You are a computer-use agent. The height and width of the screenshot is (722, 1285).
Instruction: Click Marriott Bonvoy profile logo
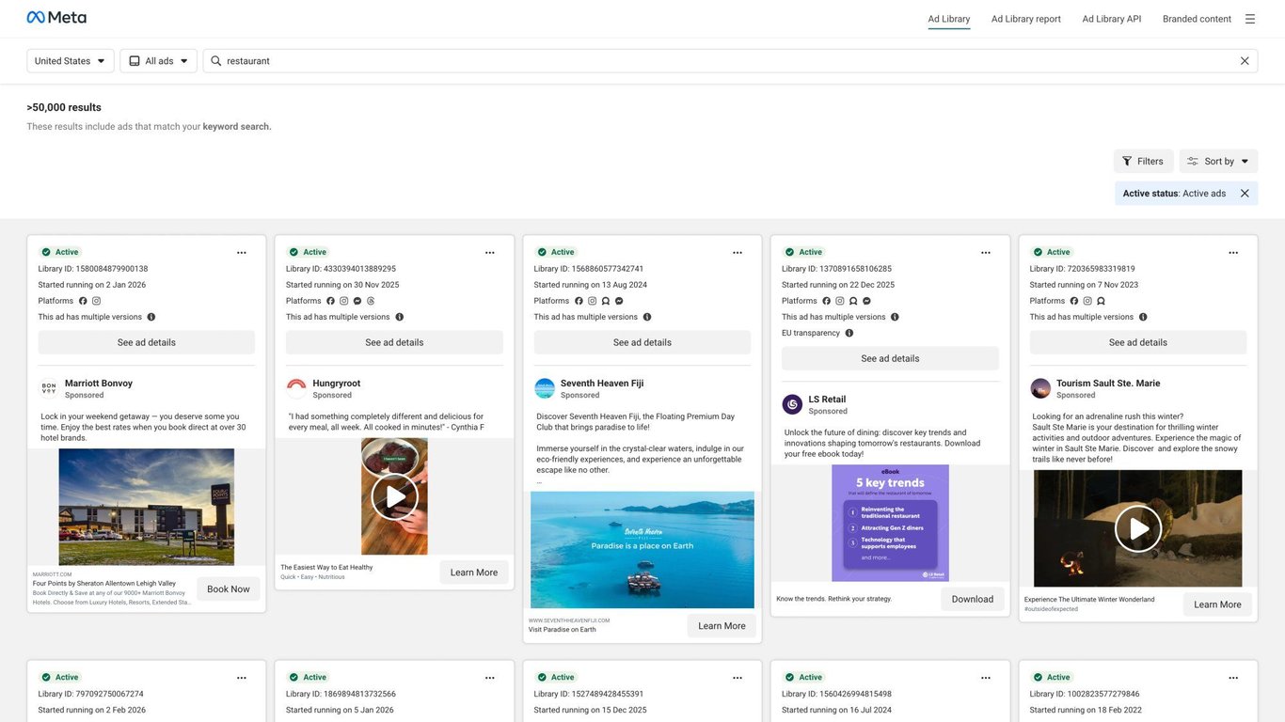pyautogui.click(x=49, y=388)
